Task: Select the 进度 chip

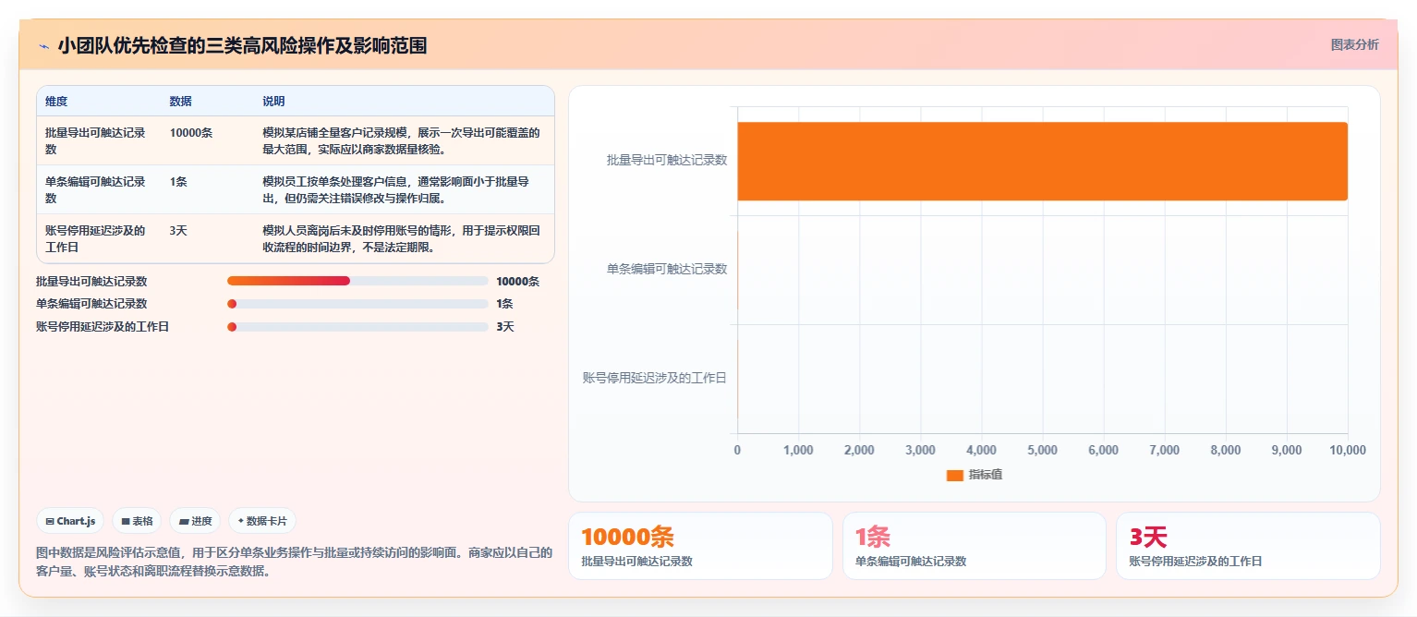Action: pos(195,521)
